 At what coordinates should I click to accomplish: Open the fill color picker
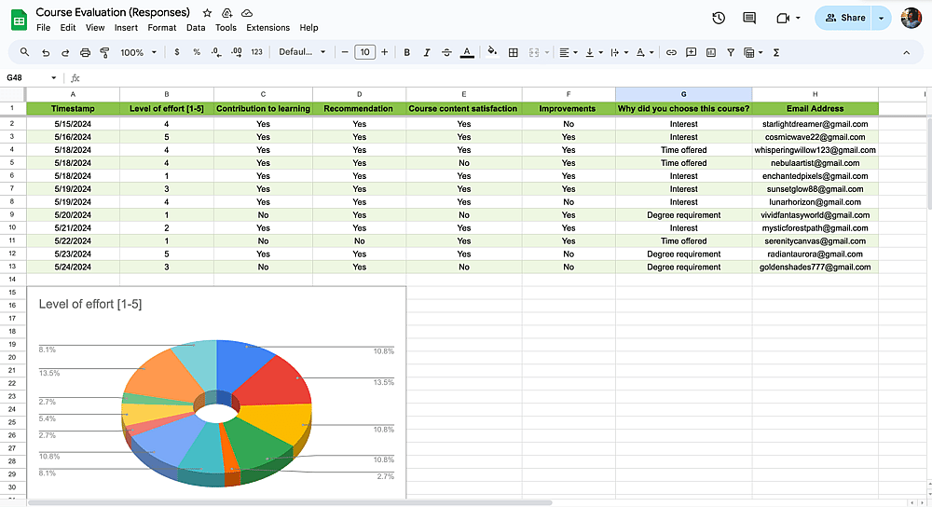point(492,51)
